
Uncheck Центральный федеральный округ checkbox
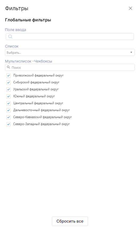(x=9, y=103)
